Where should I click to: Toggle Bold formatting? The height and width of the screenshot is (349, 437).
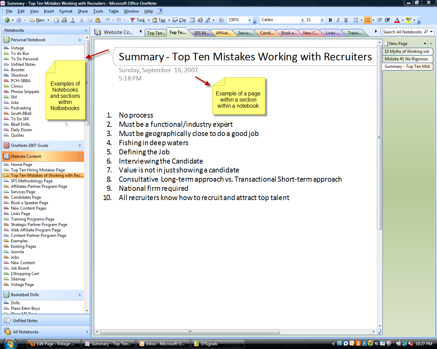pos(330,20)
